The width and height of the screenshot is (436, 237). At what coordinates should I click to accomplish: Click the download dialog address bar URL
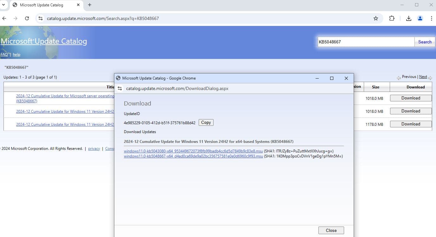click(x=177, y=88)
